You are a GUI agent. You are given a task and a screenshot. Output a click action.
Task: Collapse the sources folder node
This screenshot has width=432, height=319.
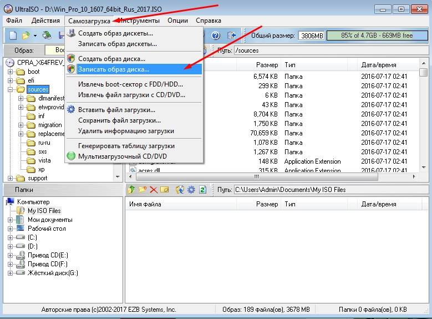click(10, 89)
